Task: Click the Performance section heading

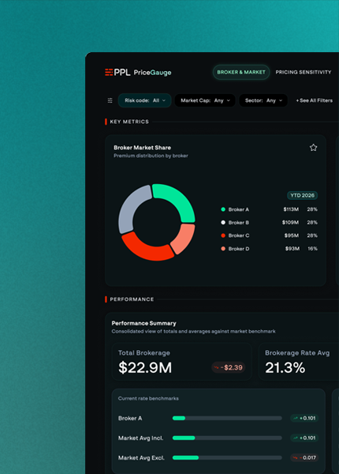Action: [132, 299]
